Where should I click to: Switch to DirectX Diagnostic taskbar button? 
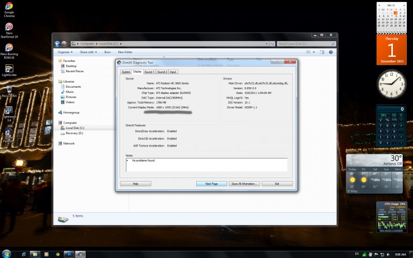tap(81, 254)
